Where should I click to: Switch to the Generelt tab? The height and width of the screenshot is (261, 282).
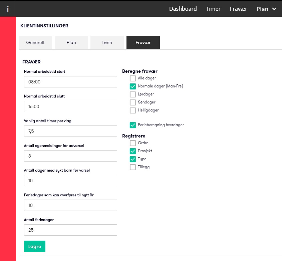(35, 42)
